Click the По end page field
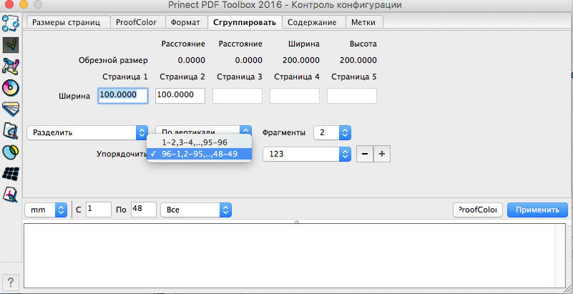The width and height of the screenshot is (573, 294). click(144, 210)
